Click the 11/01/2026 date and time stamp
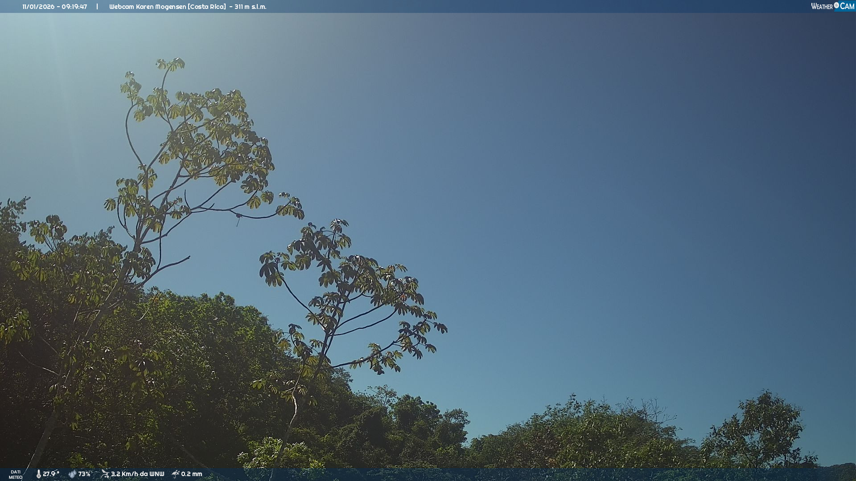 [54, 7]
